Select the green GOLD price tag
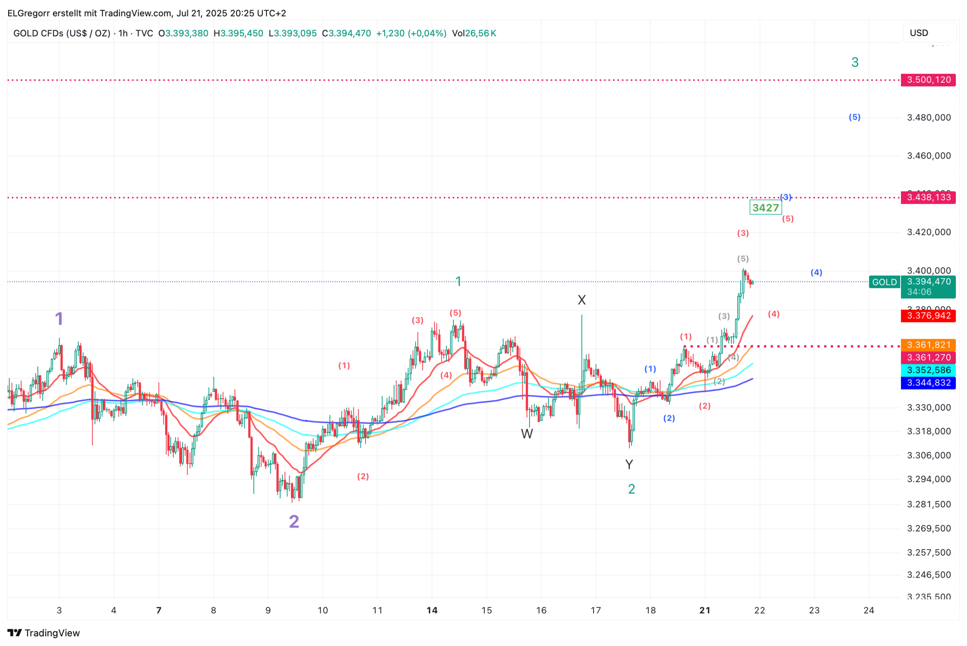 (884, 282)
